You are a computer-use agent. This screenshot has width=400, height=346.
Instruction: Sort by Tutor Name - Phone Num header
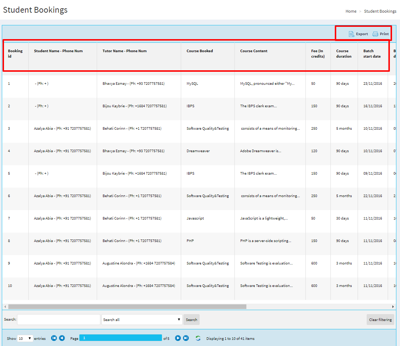pos(125,51)
